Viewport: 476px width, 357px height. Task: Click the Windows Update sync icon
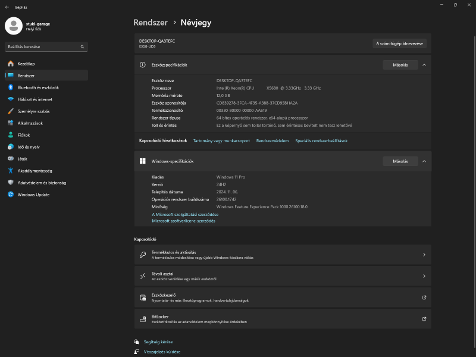(x=11, y=195)
